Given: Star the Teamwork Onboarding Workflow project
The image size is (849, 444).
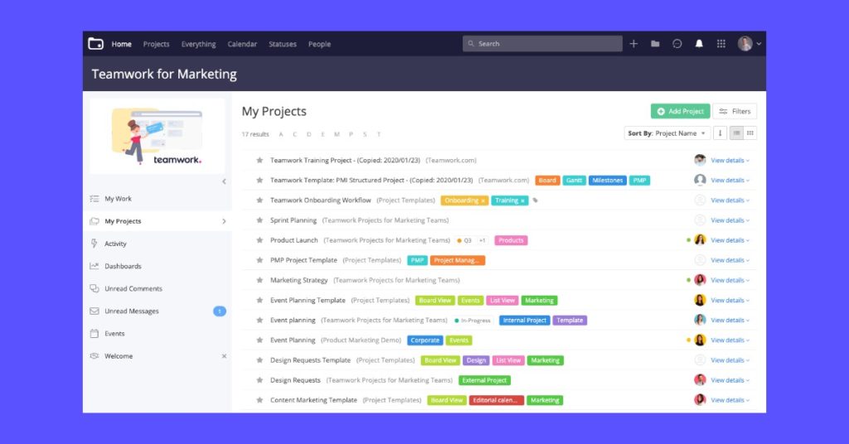Looking at the screenshot, I should point(260,200).
